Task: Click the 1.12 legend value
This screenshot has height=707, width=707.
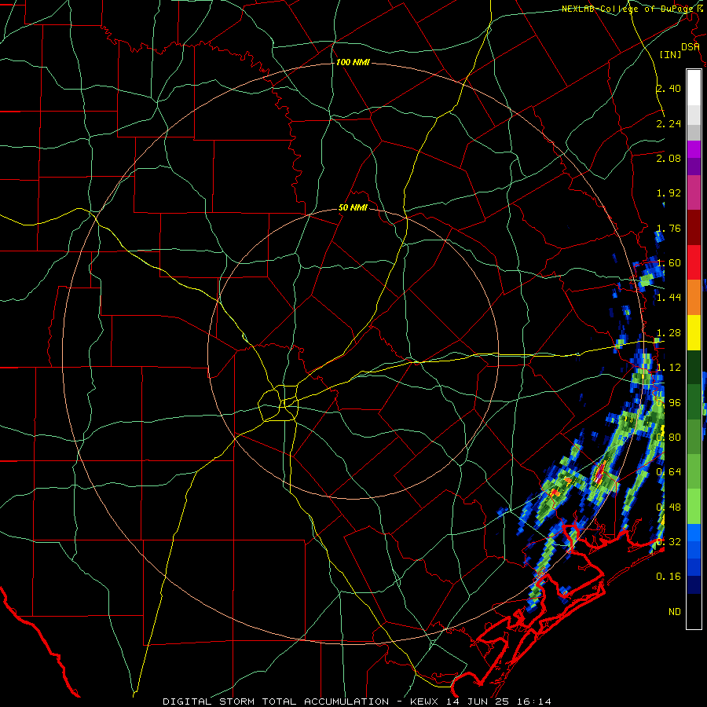Action: 669,368
